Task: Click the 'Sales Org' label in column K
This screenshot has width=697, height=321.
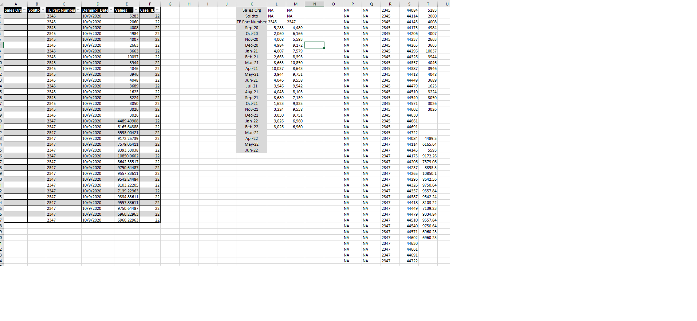Action: pyautogui.click(x=252, y=10)
